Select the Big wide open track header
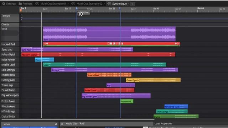 10,96
